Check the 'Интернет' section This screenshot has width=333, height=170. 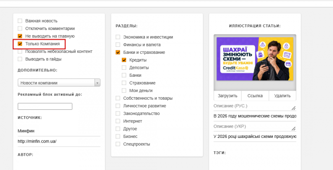118,121
